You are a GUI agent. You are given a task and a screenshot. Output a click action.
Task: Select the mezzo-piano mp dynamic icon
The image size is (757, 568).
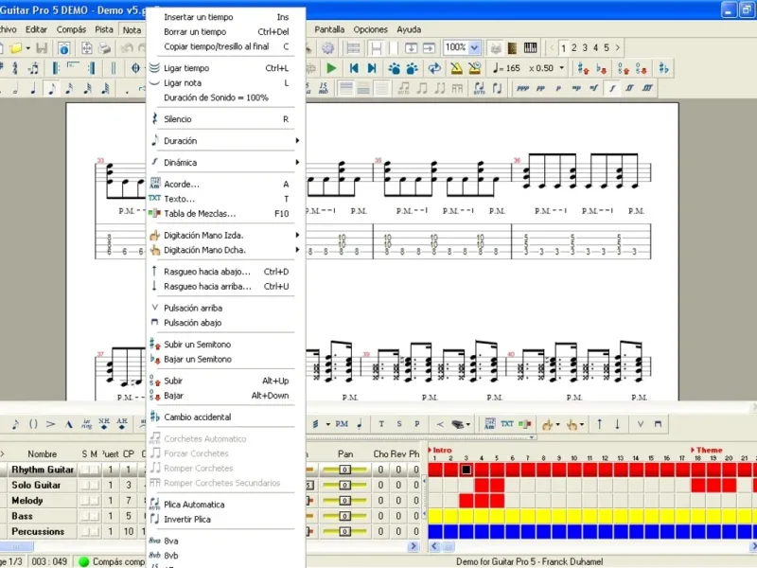tap(576, 88)
